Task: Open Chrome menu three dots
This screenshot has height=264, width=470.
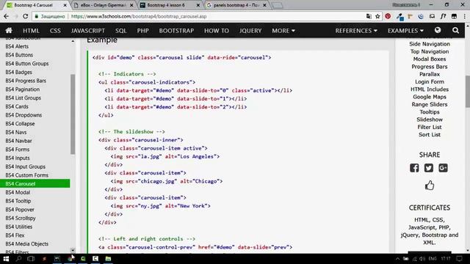Action: [465, 16]
